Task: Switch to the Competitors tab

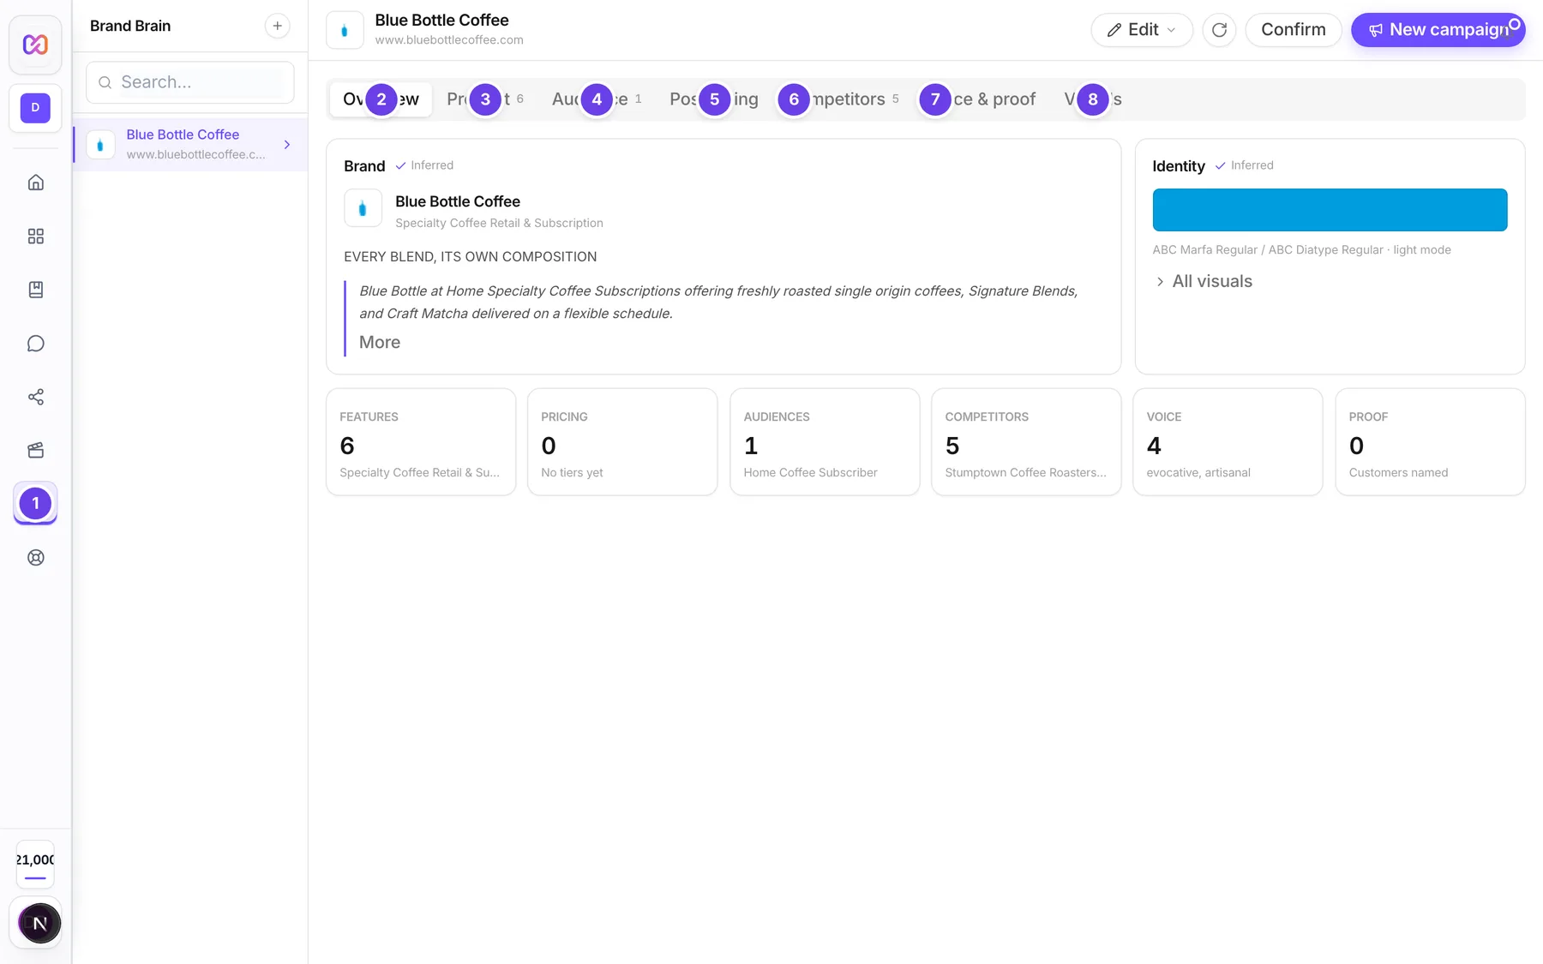Action: (839, 99)
